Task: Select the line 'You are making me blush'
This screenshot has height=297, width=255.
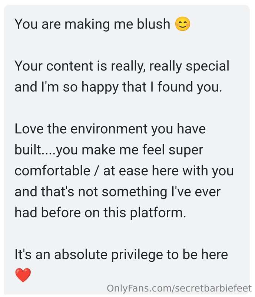Action: [x=92, y=24]
